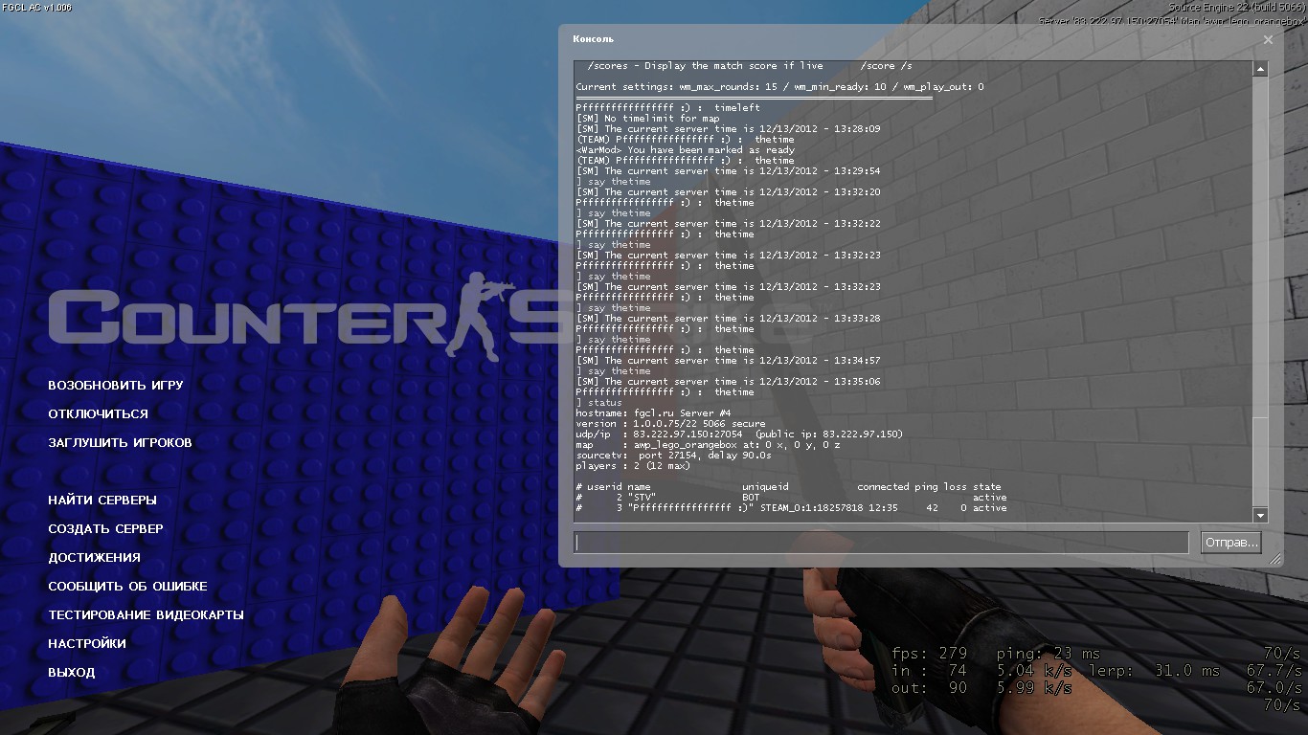Open НАЙТИ СЕРВЕРЫ server browser

pyautogui.click(x=102, y=501)
